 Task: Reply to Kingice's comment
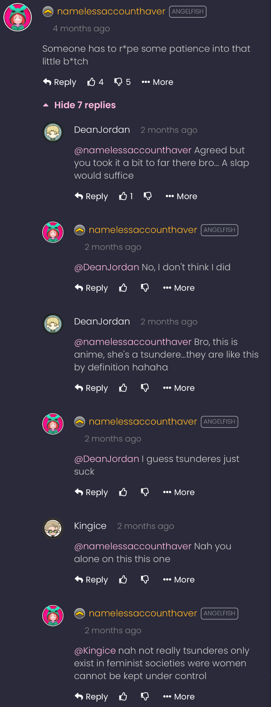(91, 579)
